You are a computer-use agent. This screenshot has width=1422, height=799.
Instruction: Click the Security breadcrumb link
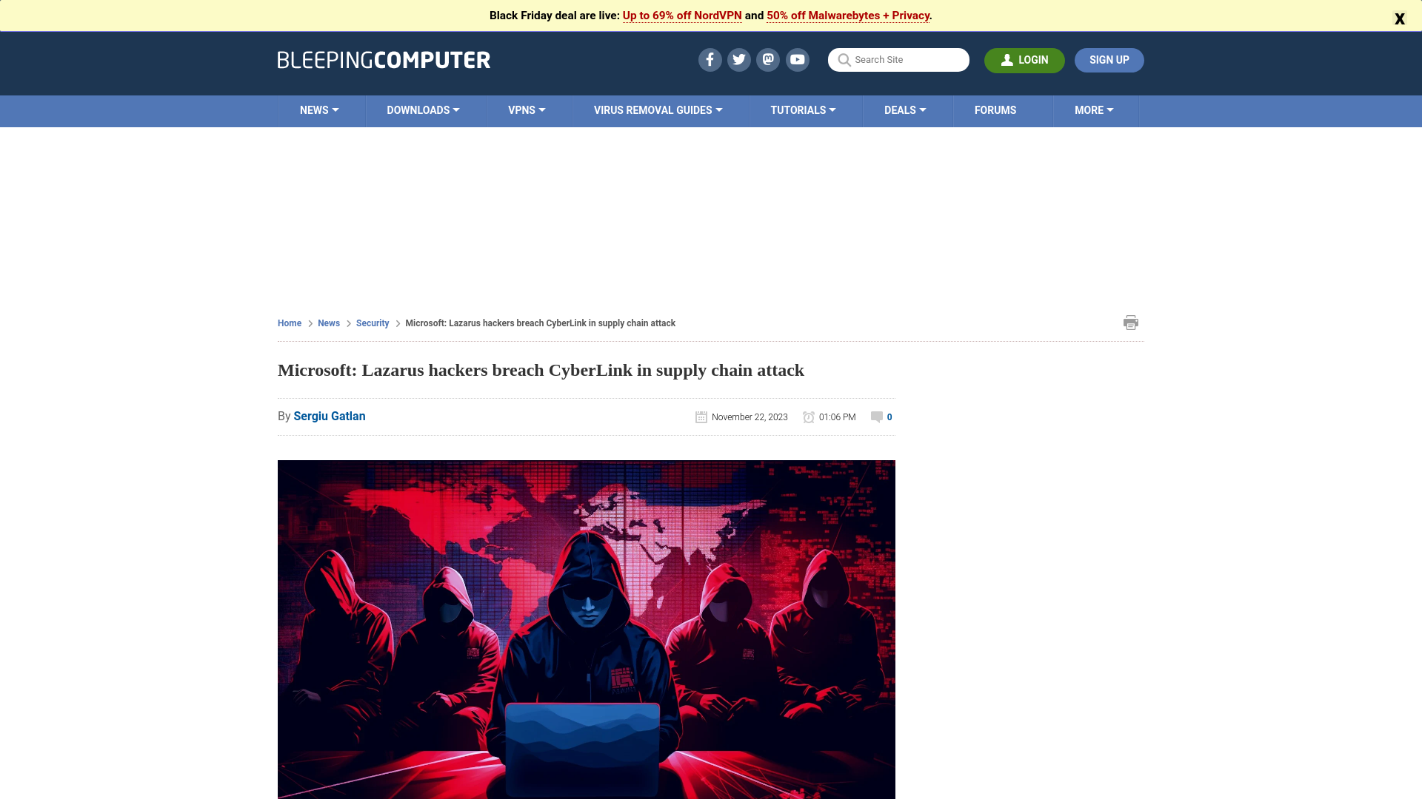point(372,323)
